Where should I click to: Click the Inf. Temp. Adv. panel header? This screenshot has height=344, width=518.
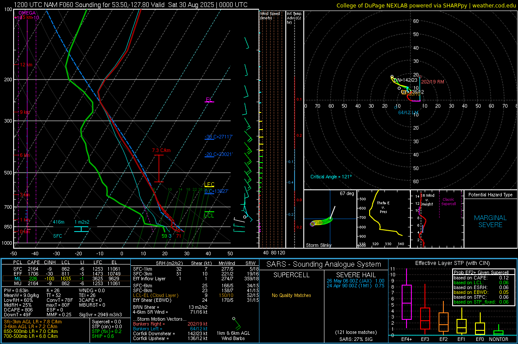[294, 18]
